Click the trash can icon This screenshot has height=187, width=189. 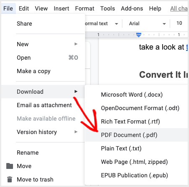point(10,179)
